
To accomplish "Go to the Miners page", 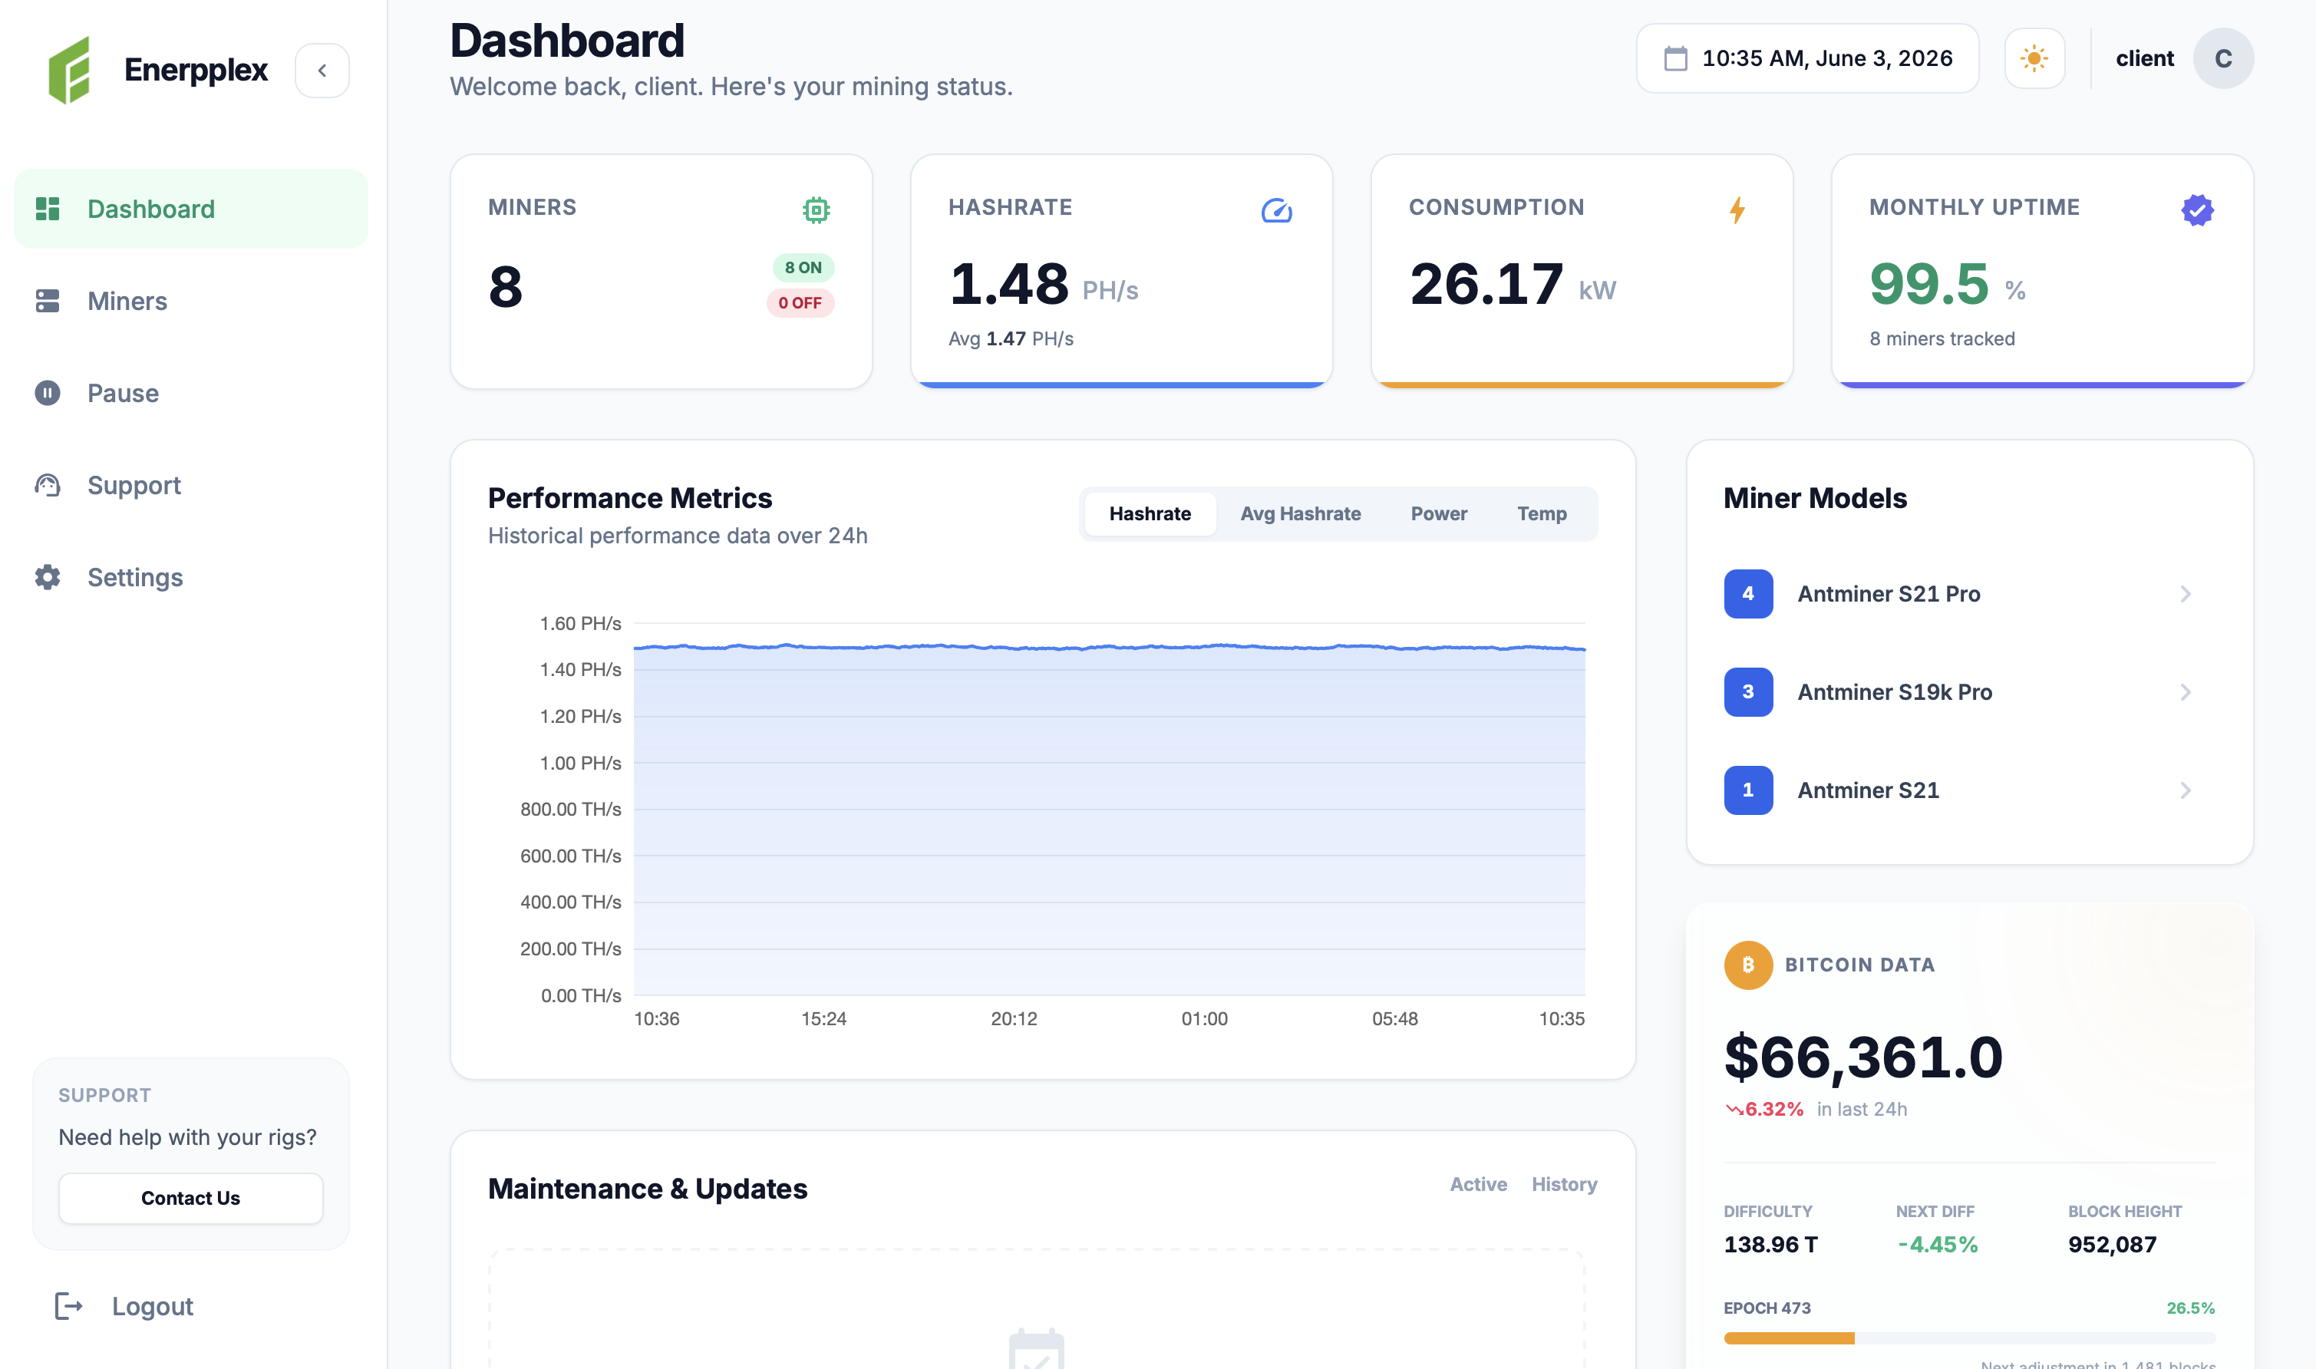I will tap(191, 301).
